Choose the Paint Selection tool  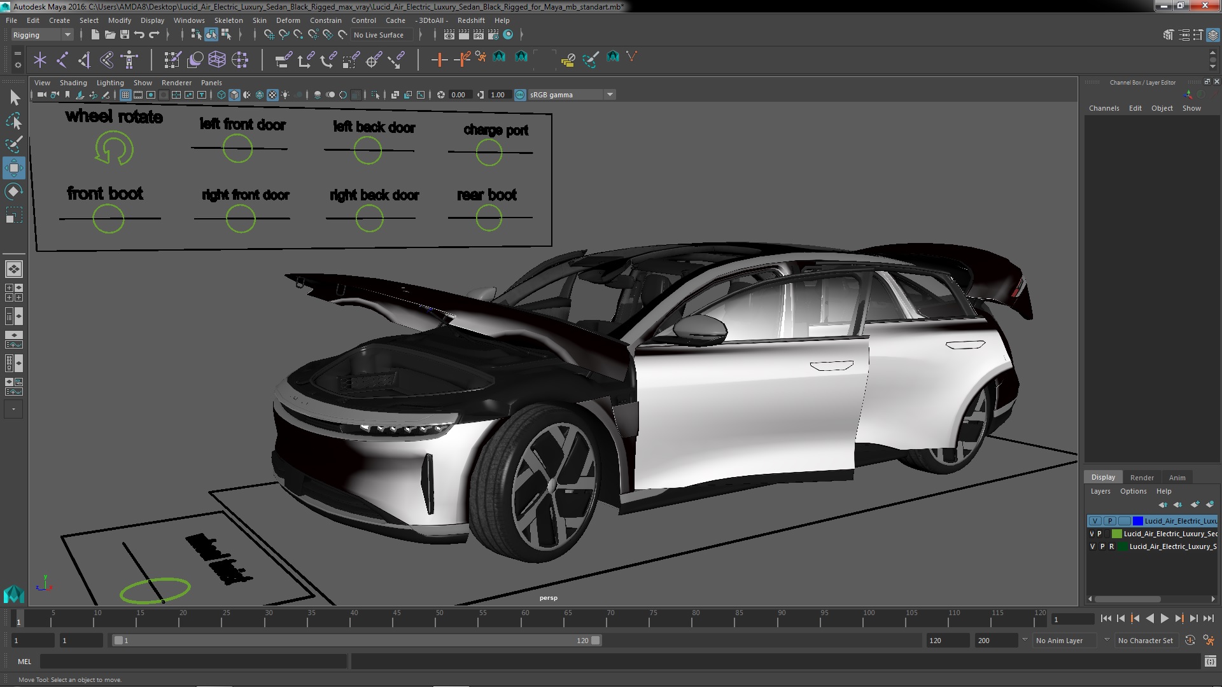pos(14,144)
